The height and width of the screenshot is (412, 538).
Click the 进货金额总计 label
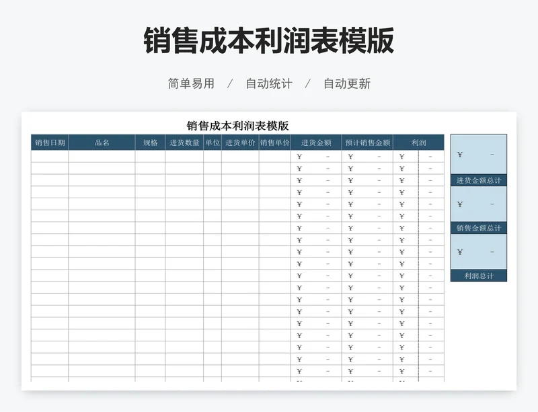[479, 180]
